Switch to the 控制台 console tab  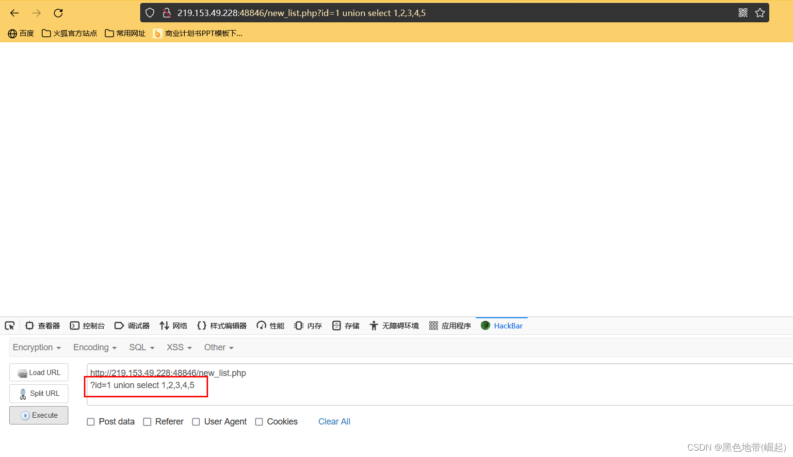(x=87, y=326)
